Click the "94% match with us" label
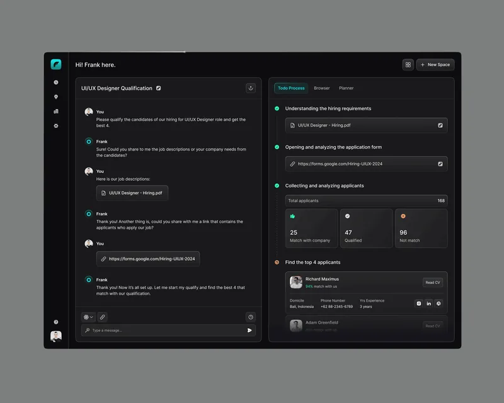This screenshot has width=504, height=403. pyautogui.click(x=321, y=287)
